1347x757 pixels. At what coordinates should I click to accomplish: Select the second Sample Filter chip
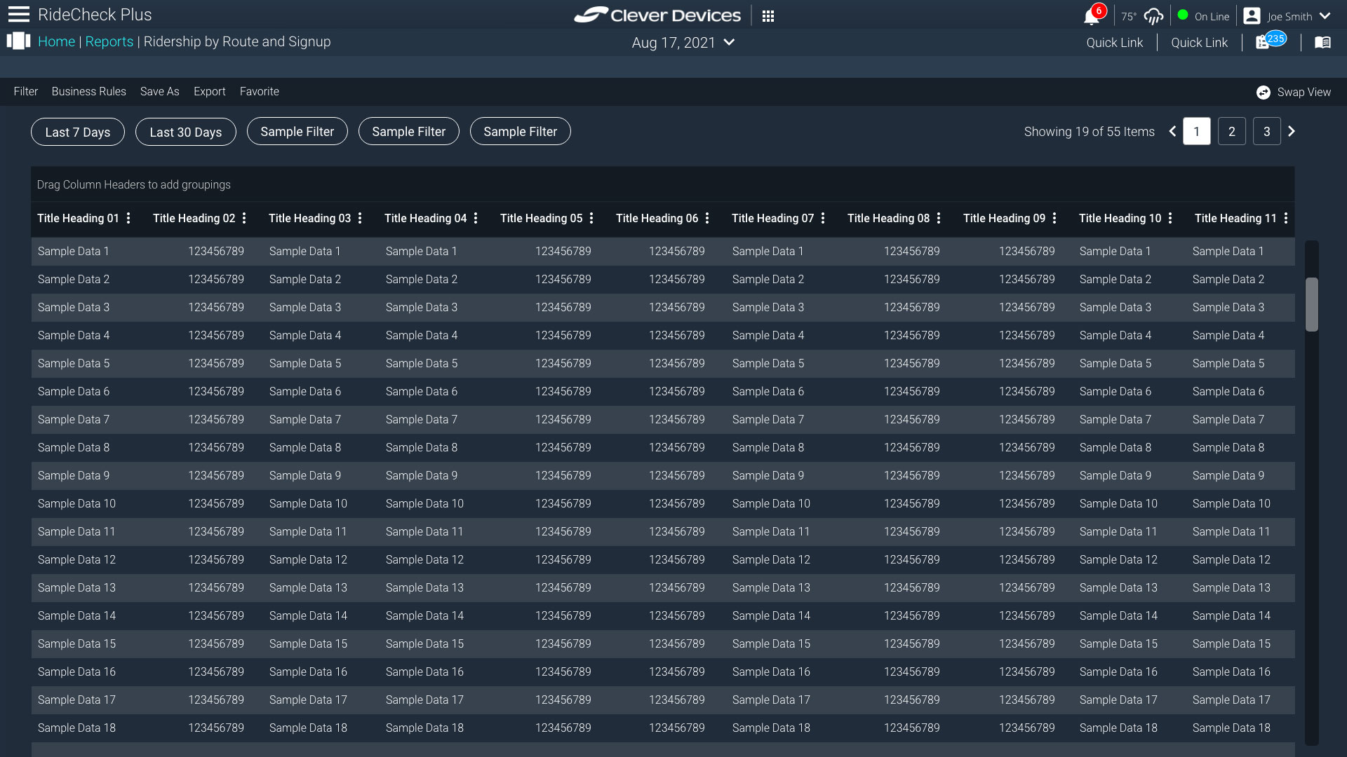tap(409, 131)
